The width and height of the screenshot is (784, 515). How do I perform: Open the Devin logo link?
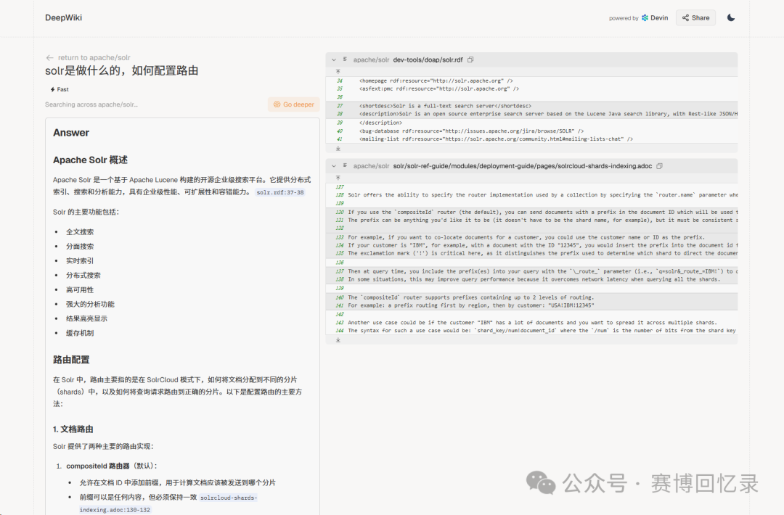(x=655, y=17)
